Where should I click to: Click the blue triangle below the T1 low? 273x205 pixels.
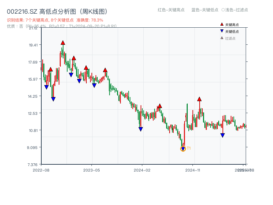coord(182,148)
